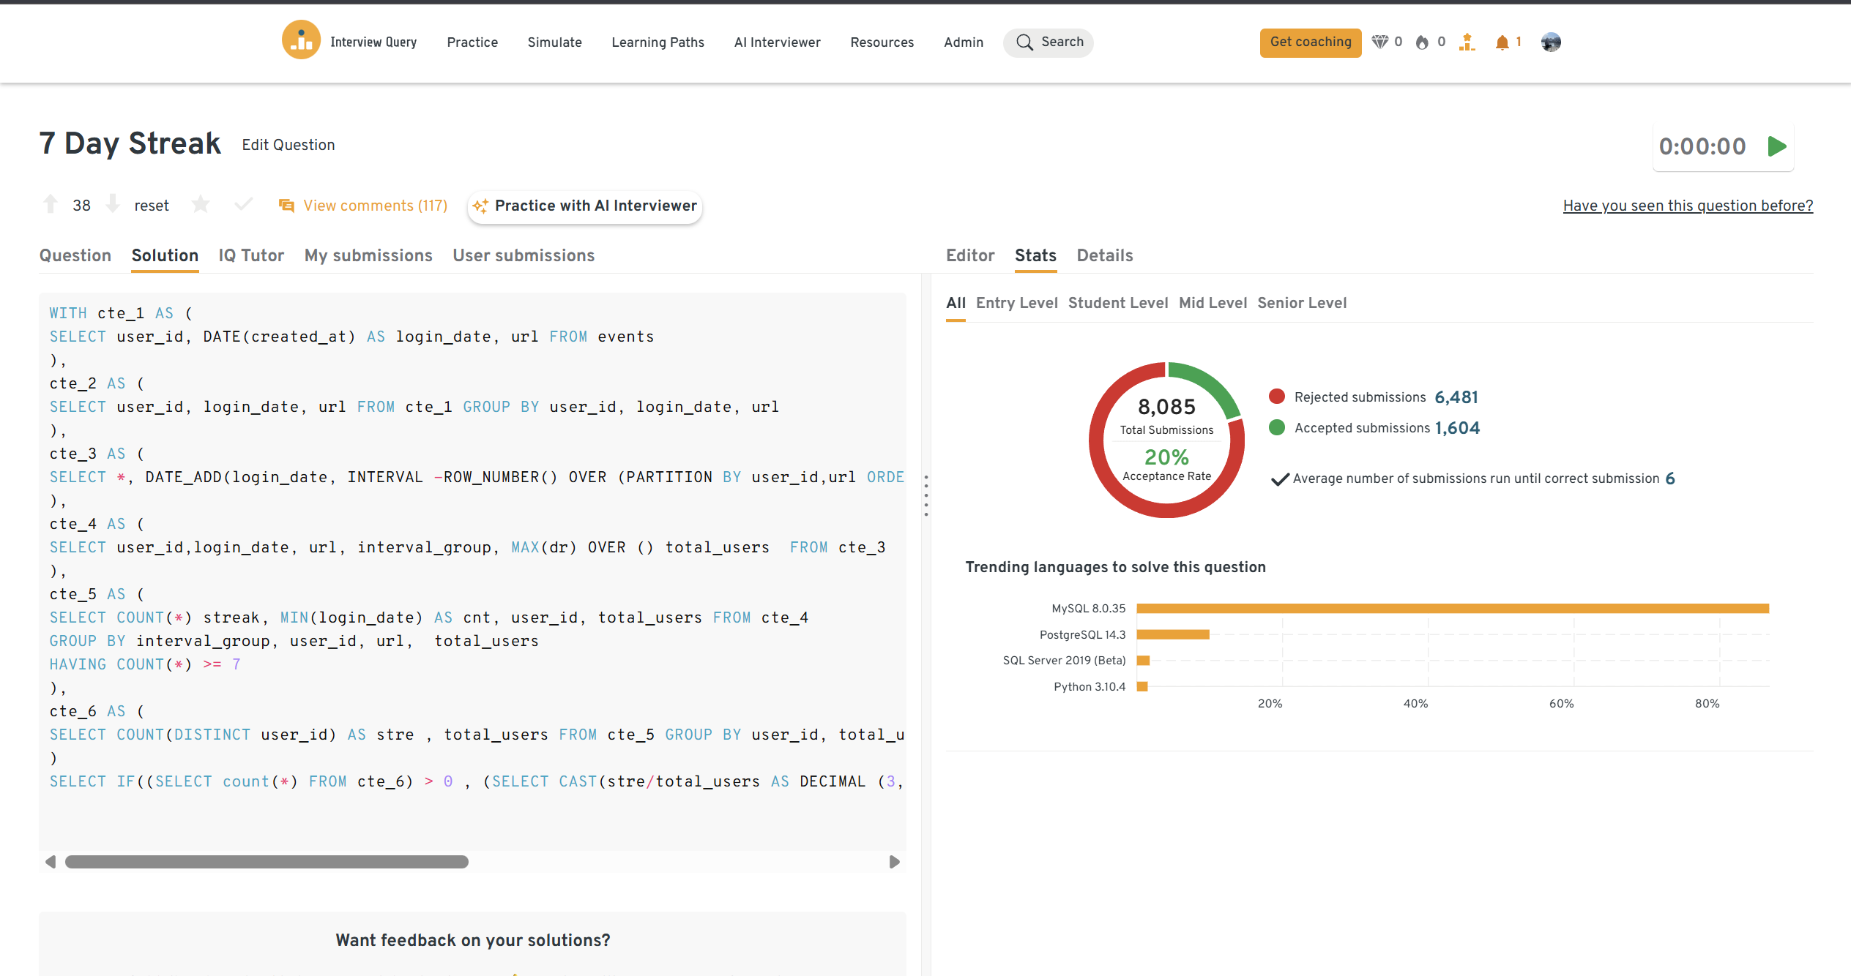Expand the Learning Paths menu
This screenshot has width=1851, height=976.
click(x=658, y=42)
